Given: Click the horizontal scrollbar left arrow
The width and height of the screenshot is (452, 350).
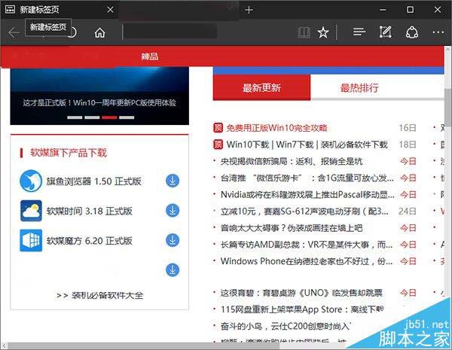Looking at the screenshot, I should click(x=4, y=345).
